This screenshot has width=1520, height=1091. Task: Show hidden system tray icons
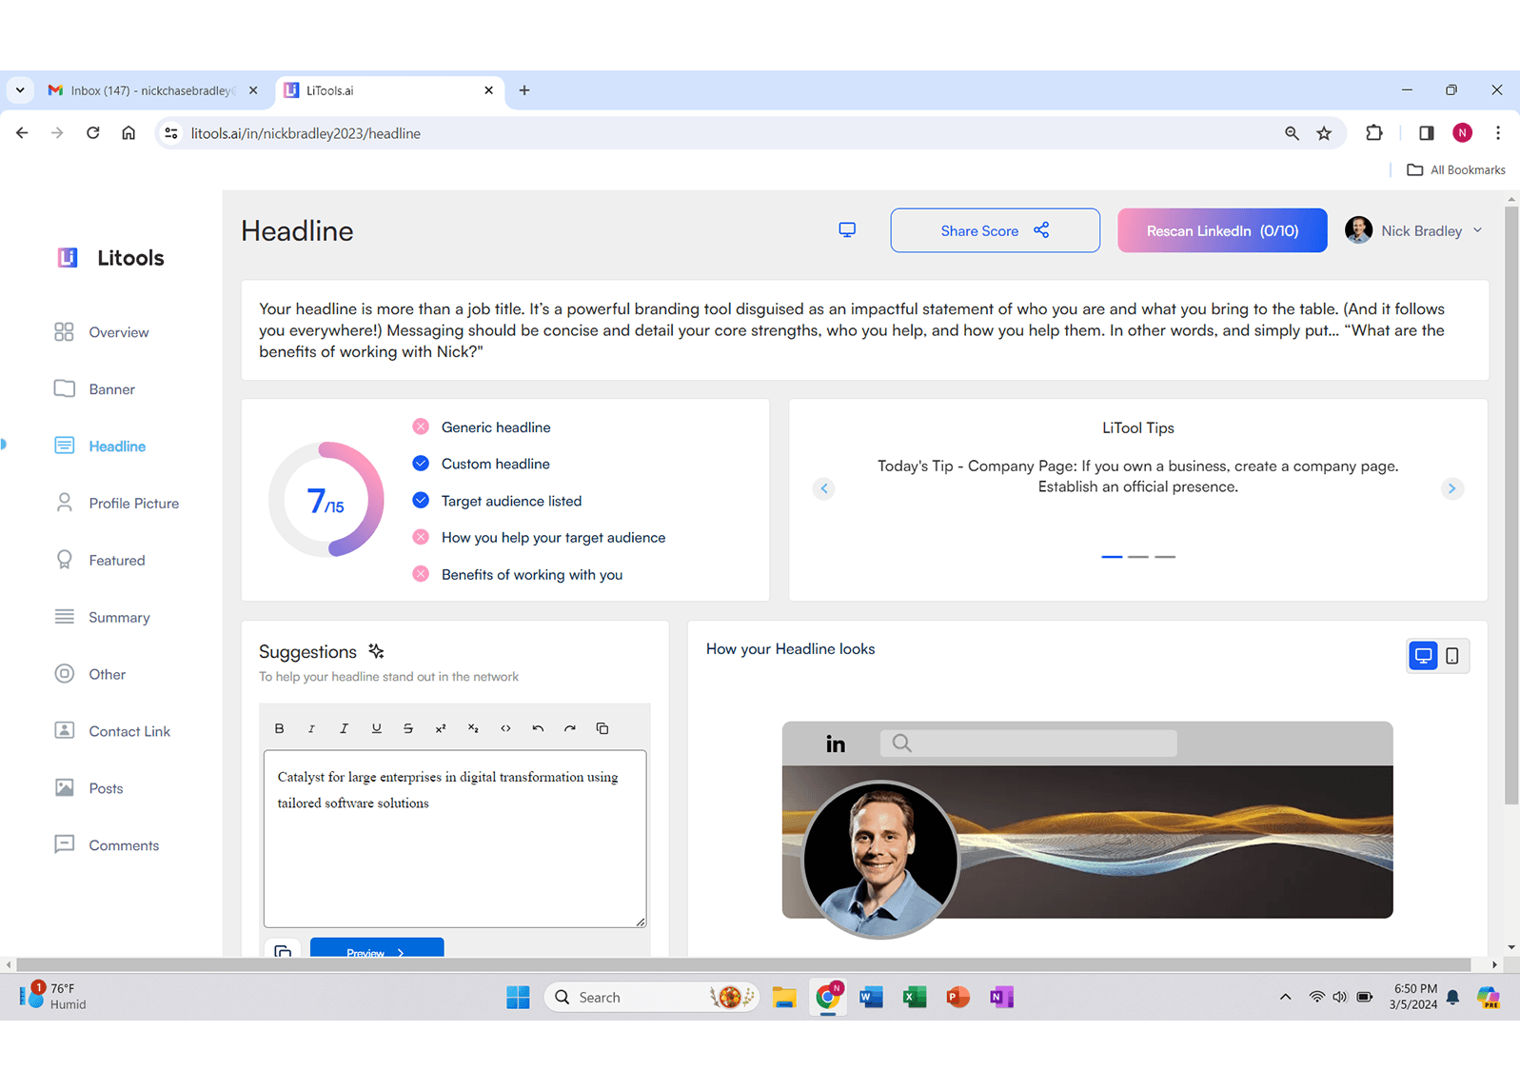coord(1285,997)
